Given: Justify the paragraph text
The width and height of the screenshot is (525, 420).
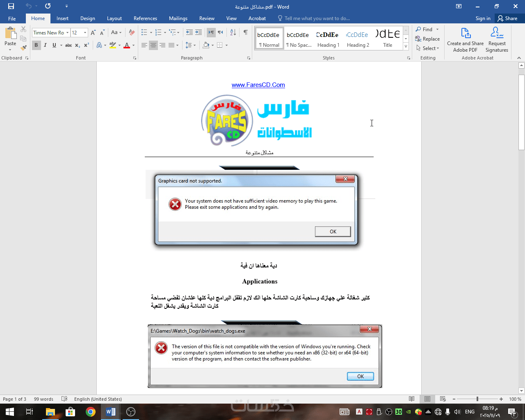Looking at the screenshot, I should [x=171, y=45].
